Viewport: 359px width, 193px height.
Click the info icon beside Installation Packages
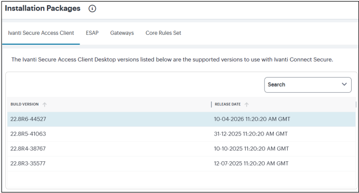[92, 8]
